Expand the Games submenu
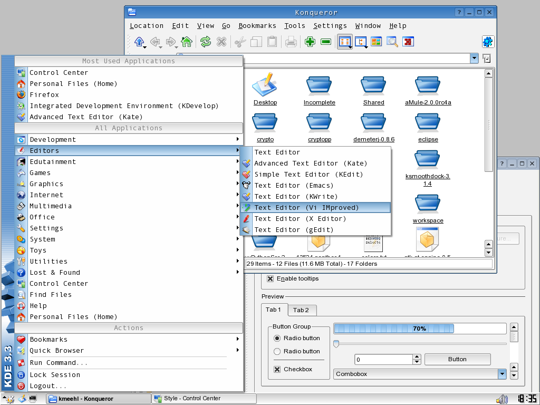This screenshot has height=405, width=540. pyautogui.click(x=129, y=173)
